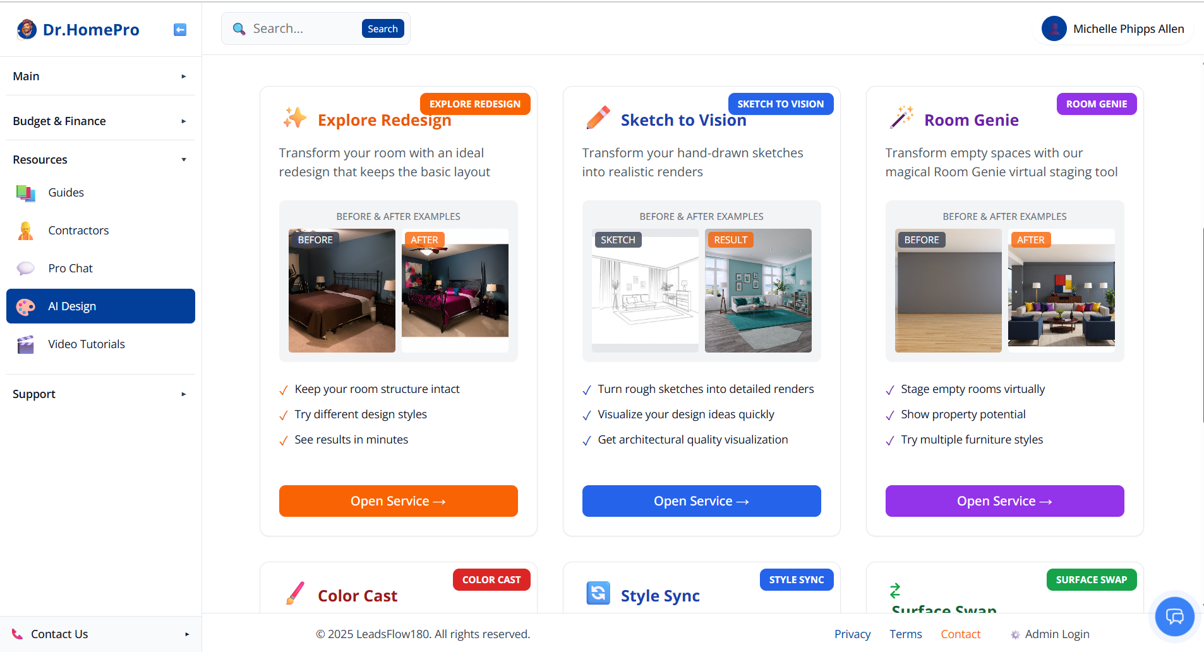The width and height of the screenshot is (1204, 652).
Task: Click the Style Sync refresh icon
Action: point(598,593)
